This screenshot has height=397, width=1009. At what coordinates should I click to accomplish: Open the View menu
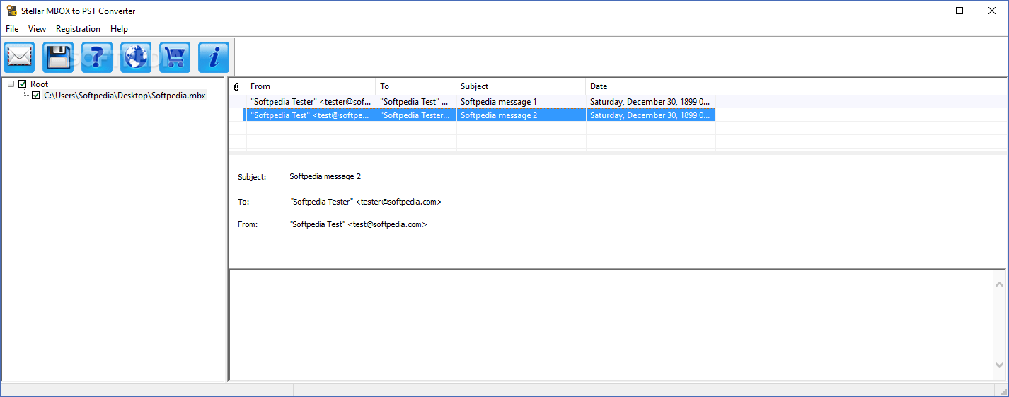point(37,29)
